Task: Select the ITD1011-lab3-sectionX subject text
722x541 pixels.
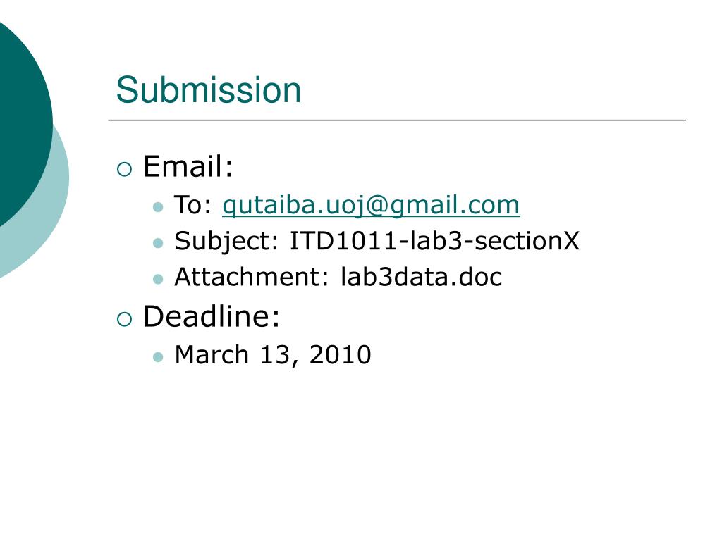Action: coord(434,241)
